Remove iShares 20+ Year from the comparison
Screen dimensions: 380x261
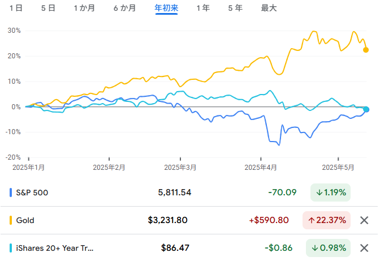click(x=364, y=248)
